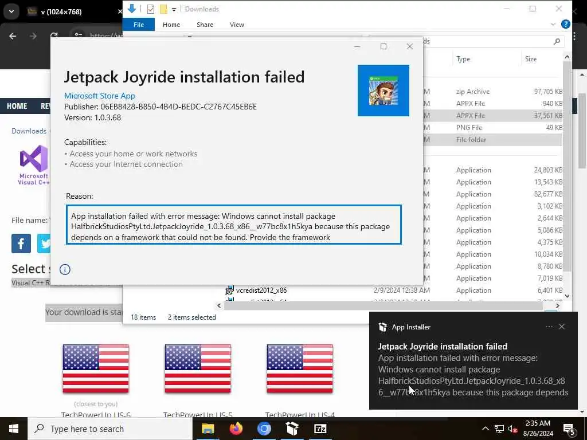Open File tab in Downloads explorer window
Screen dimensions: 587x440
tap(139, 25)
